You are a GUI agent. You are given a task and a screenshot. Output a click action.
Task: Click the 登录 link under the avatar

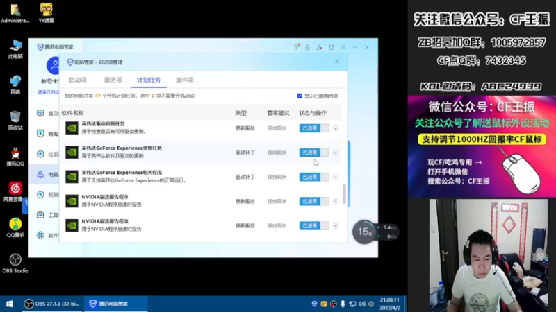pos(48,92)
